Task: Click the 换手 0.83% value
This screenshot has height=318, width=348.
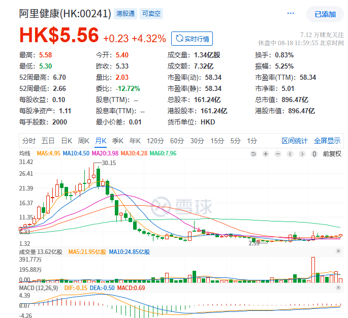Action: point(284,55)
